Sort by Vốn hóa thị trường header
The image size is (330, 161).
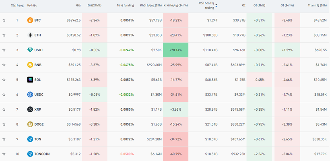click(206, 6)
